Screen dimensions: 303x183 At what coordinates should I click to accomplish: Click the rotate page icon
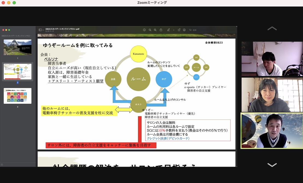[x=179, y=30]
